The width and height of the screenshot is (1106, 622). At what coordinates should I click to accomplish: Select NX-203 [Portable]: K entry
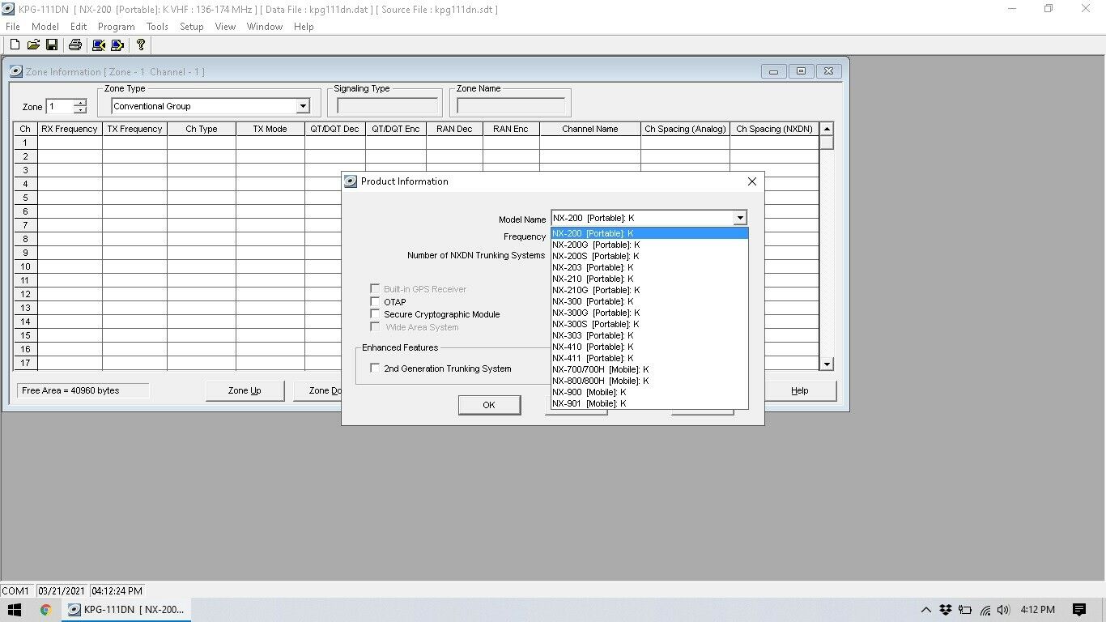coord(649,267)
